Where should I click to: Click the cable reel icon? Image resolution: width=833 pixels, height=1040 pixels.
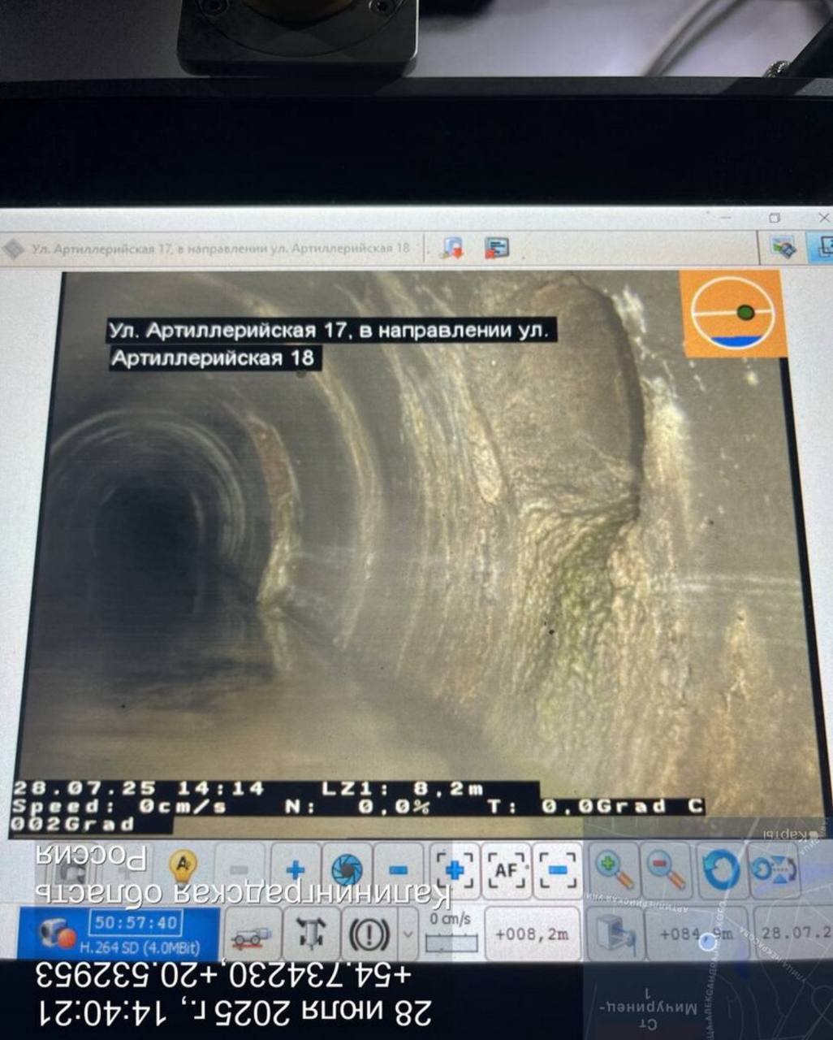(614, 933)
